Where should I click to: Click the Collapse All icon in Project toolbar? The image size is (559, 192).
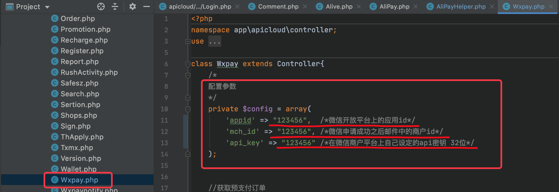click(115, 6)
